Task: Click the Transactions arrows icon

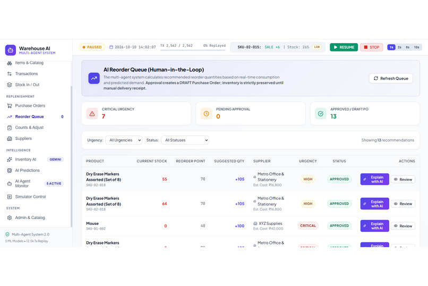Action: point(10,74)
